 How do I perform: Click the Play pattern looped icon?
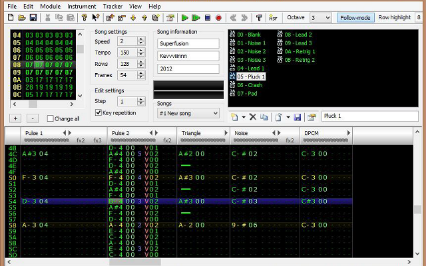click(x=196, y=18)
